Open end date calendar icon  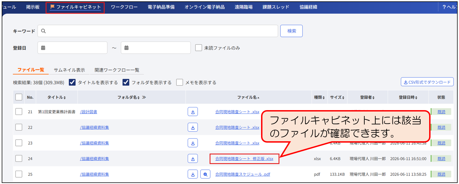[127, 48]
